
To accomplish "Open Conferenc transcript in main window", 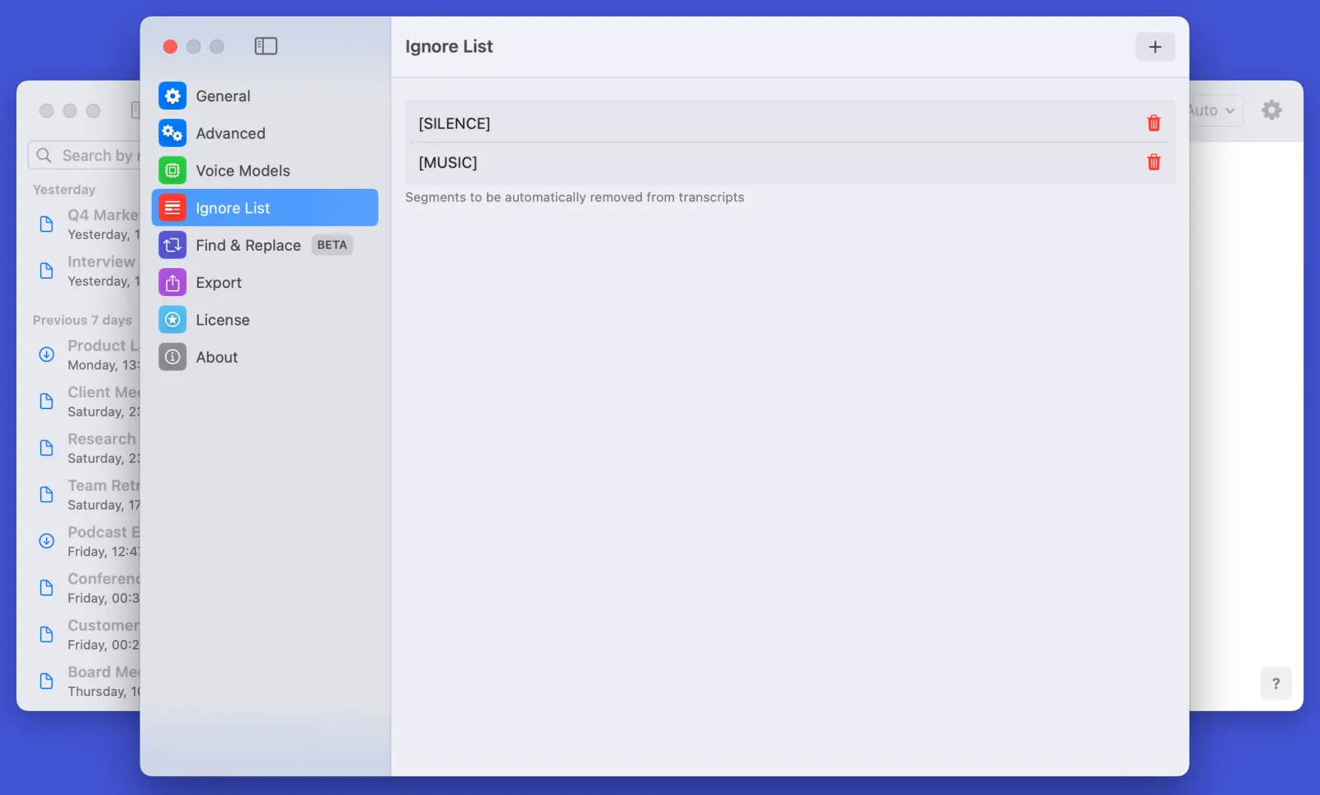I will pos(86,588).
